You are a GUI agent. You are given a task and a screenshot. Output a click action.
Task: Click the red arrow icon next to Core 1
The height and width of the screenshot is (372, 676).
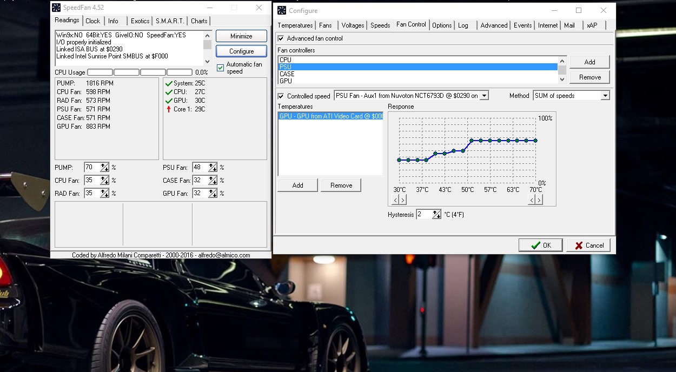point(169,109)
